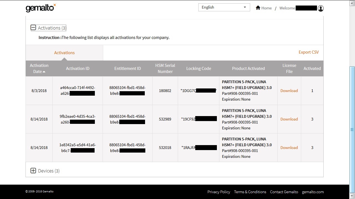Sort by Activation Date column arrow
Screen dimensions: 355x199
pyautogui.click(x=44, y=72)
